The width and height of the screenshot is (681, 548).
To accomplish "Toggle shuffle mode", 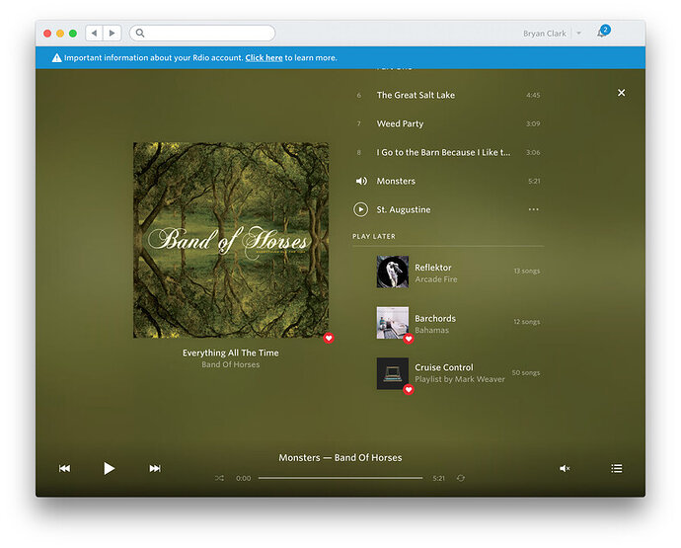I will point(219,478).
